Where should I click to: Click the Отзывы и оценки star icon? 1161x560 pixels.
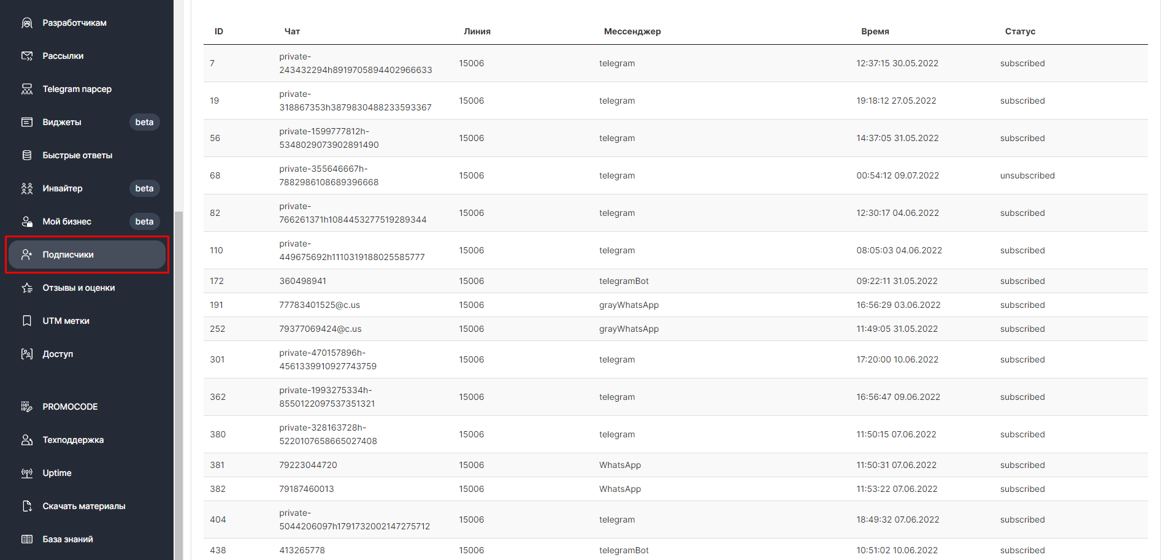(27, 288)
